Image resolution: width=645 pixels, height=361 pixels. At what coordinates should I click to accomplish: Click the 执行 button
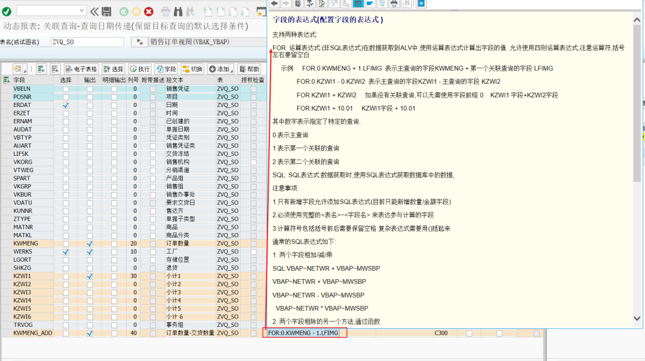click(140, 69)
